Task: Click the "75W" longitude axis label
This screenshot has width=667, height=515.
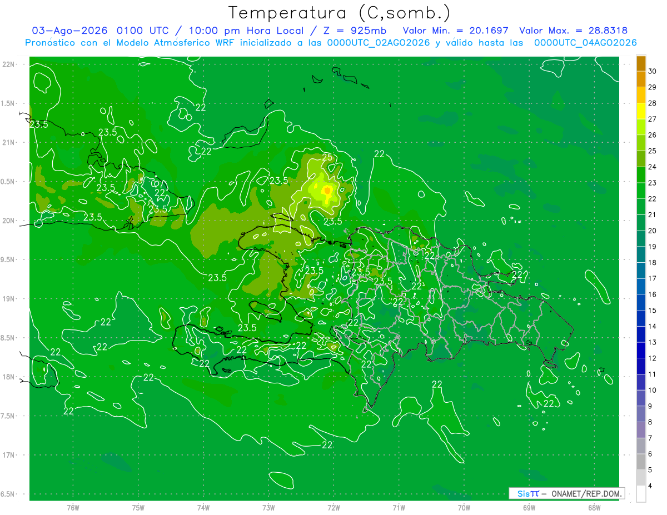Action: [x=138, y=508]
